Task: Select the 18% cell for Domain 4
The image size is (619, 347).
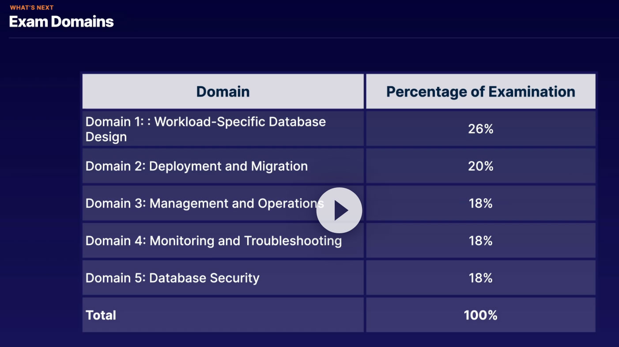Action: [480, 241]
